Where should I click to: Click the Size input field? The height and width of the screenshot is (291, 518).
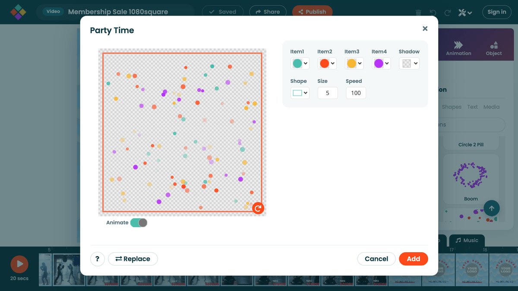[328, 93]
